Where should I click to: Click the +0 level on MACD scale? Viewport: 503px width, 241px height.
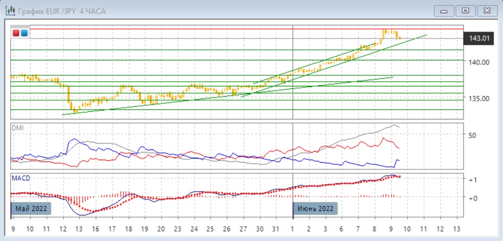pyautogui.click(x=472, y=198)
